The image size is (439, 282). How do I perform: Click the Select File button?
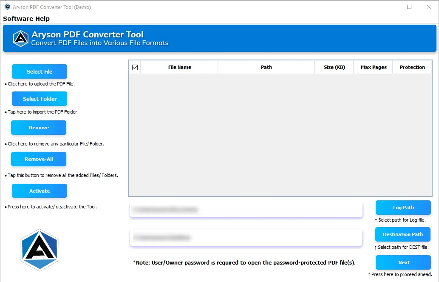40,71
